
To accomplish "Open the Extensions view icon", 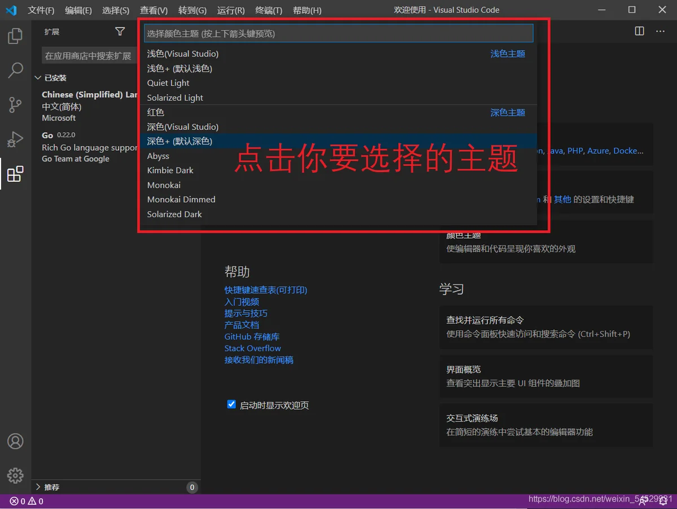I will 15,174.
